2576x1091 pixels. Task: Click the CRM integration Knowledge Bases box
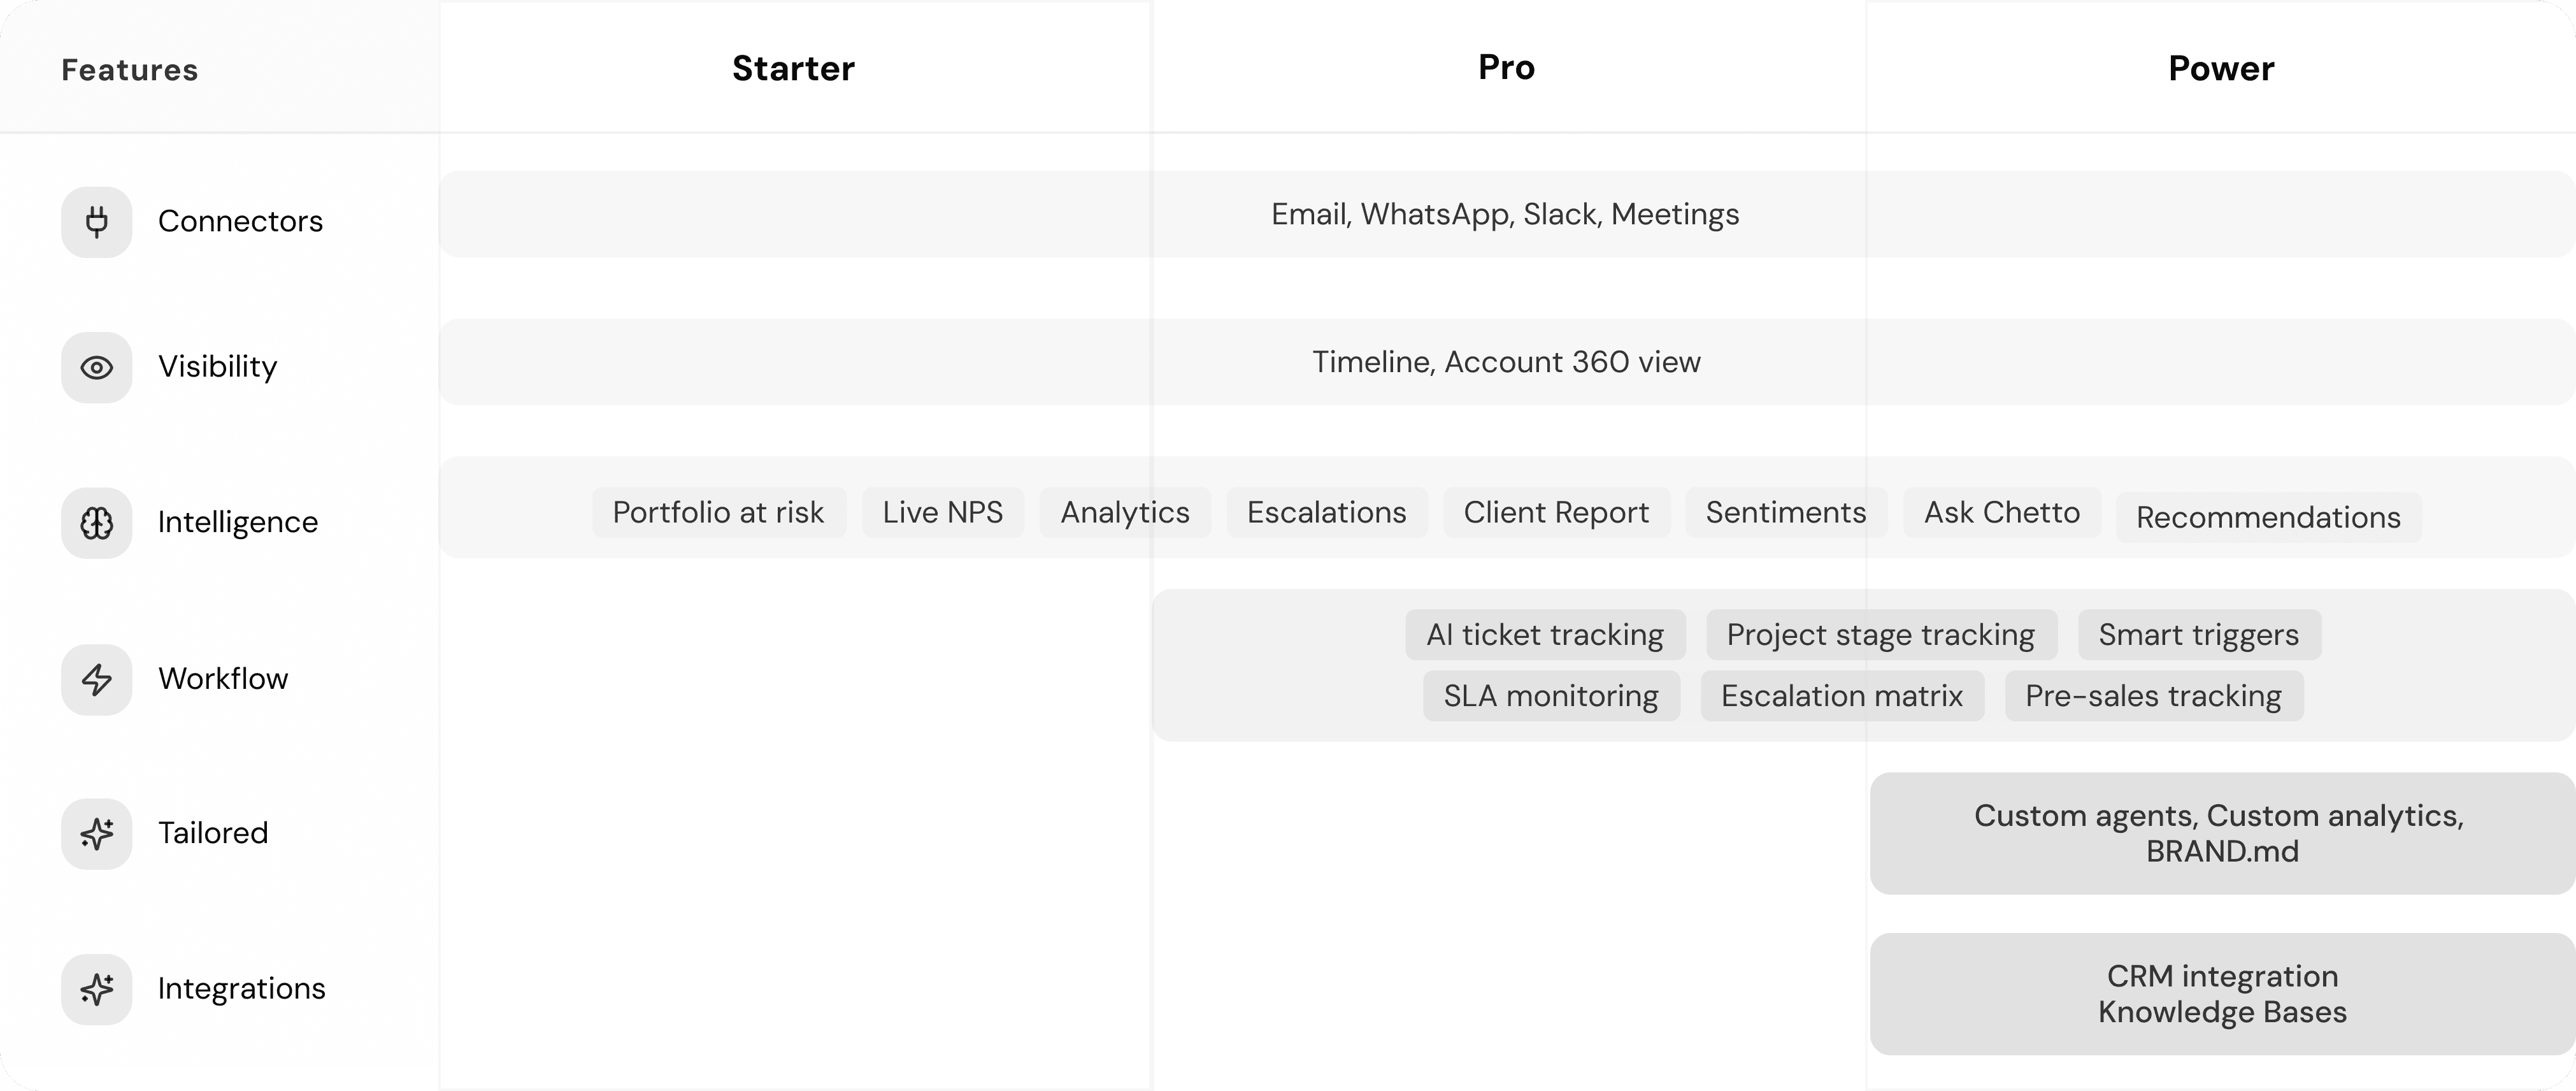click(x=2220, y=993)
